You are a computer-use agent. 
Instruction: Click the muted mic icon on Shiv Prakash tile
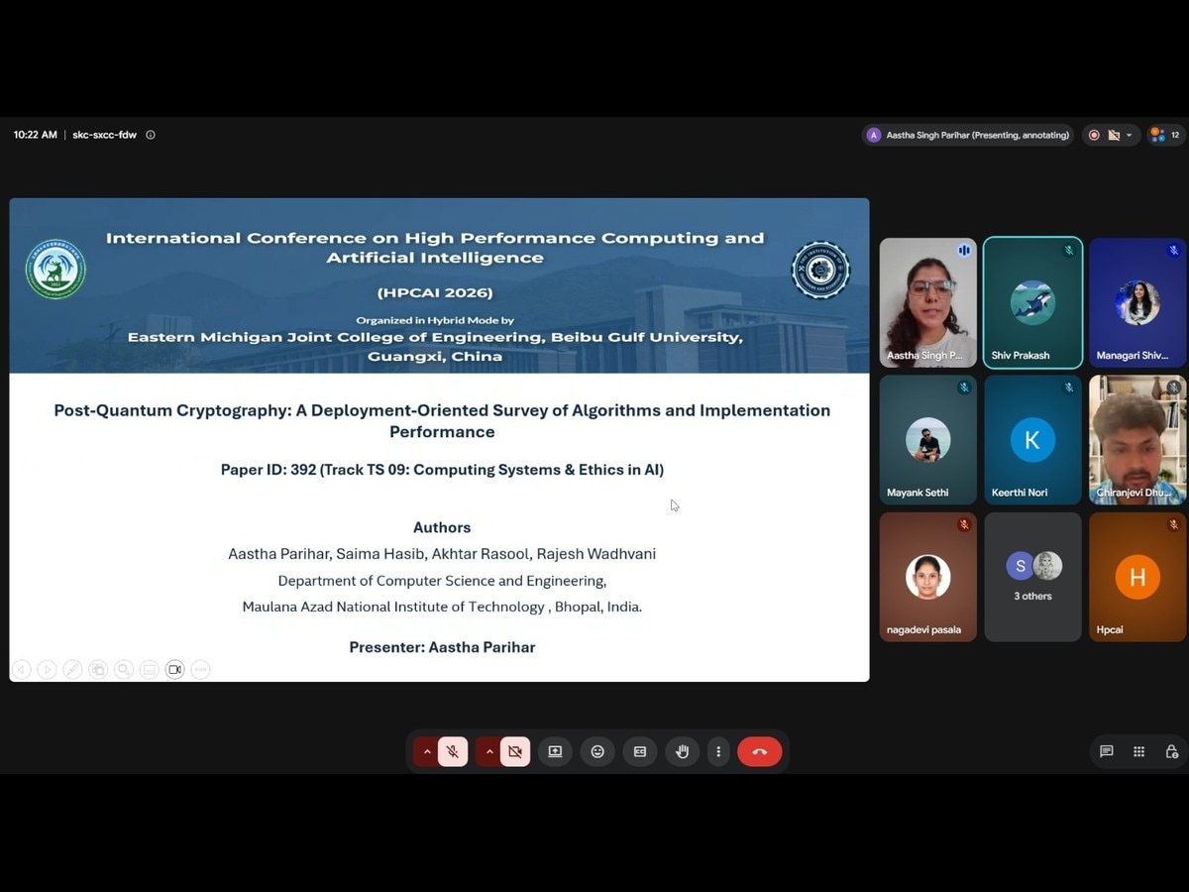[x=1068, y=251]
